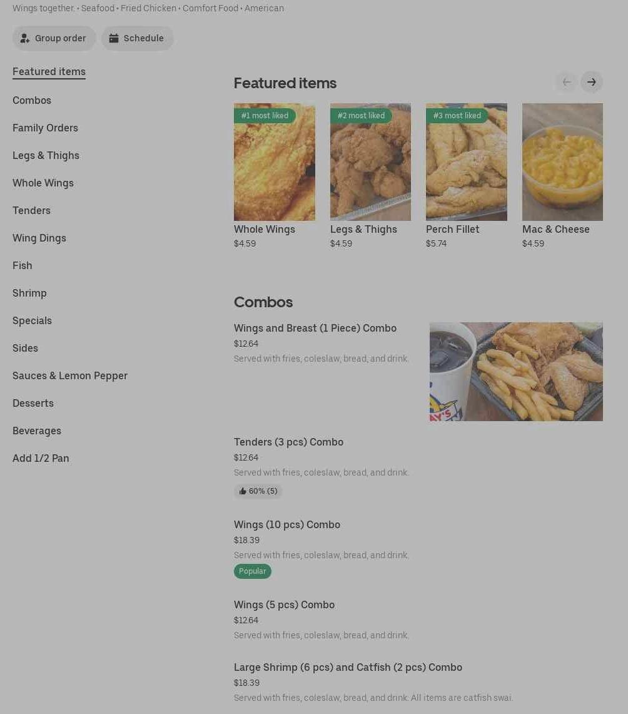Choose Large Shrimp and Catfish Combo
The width and height of the screenshot is (628, 714).
point(348,667)
